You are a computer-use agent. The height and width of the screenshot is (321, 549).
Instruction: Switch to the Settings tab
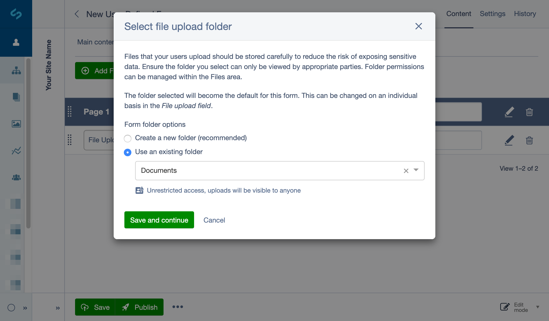click(x=492, y=13)
